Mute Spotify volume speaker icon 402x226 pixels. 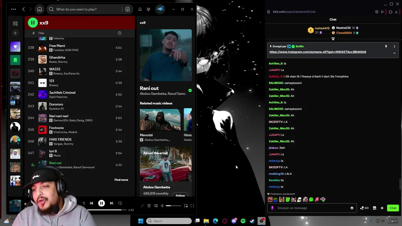coord(162,206)
